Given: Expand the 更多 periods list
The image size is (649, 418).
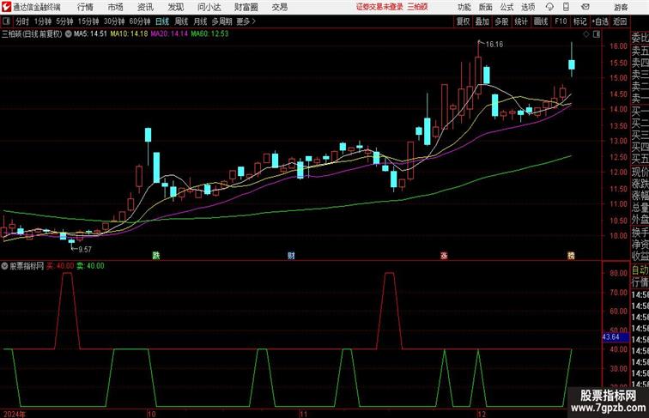Looking at the screenshot, I should (246, 21).
